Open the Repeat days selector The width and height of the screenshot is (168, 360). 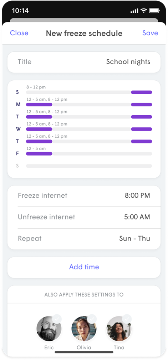tap(84, 239)
